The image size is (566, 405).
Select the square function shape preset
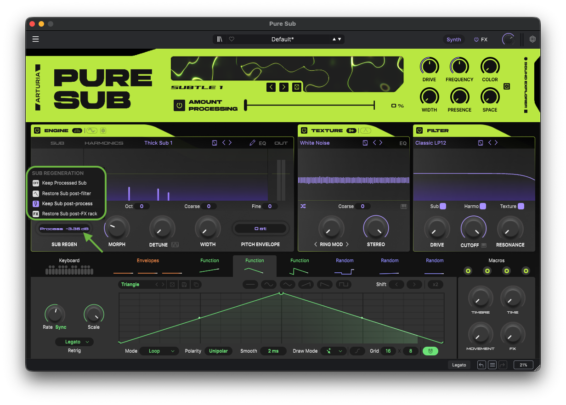tap(344, 285)
